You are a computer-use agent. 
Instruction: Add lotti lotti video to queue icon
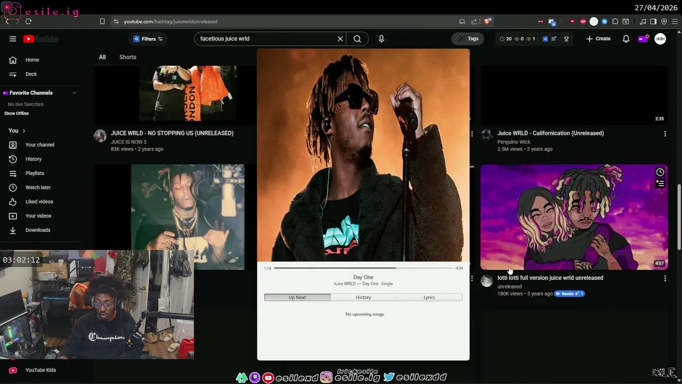click(660, 183)
